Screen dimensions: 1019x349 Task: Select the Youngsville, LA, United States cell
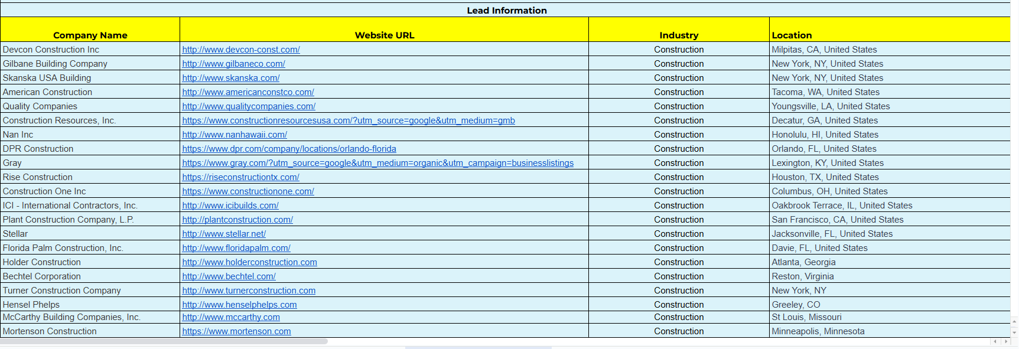pos(890,106)
